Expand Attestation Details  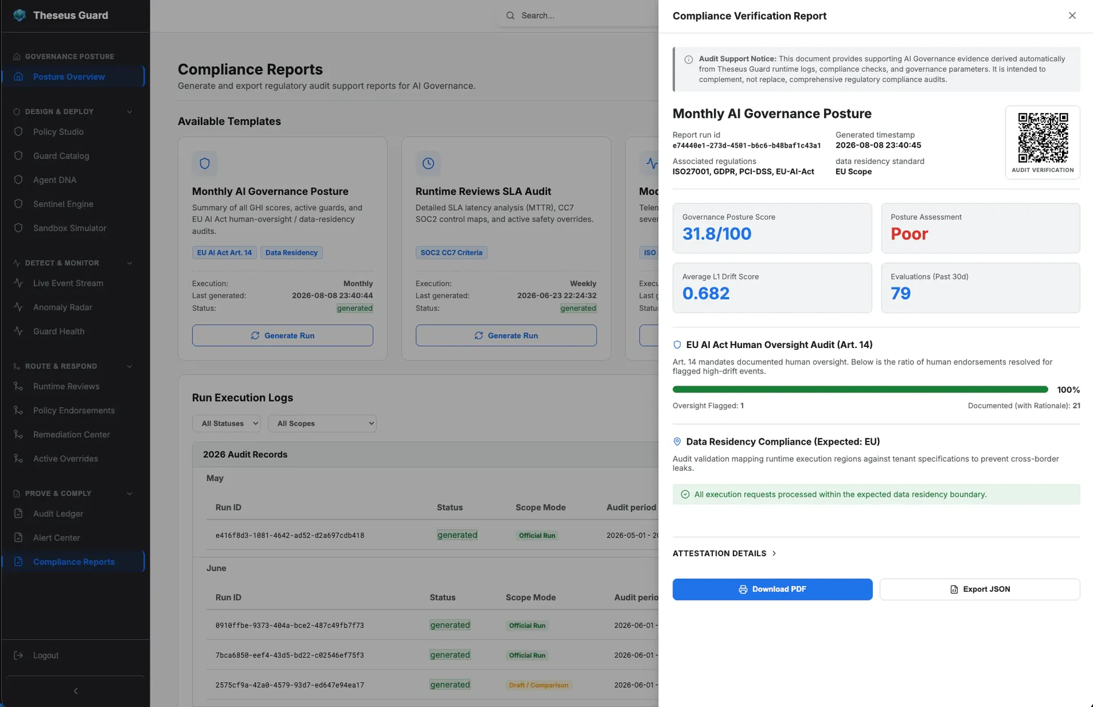pos(724,553)
